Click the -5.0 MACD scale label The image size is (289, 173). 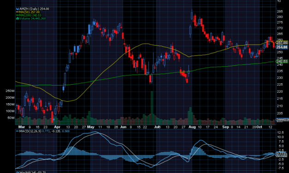(x=280, y=164)
